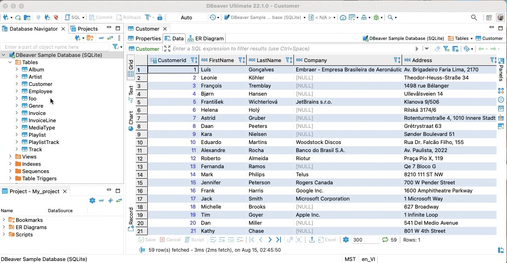Expand the Scripts project folder
Screen dimensions: 507x263
click(4, 234)
